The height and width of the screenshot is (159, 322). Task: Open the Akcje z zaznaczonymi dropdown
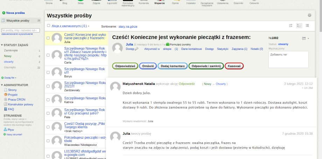(70, 26)
